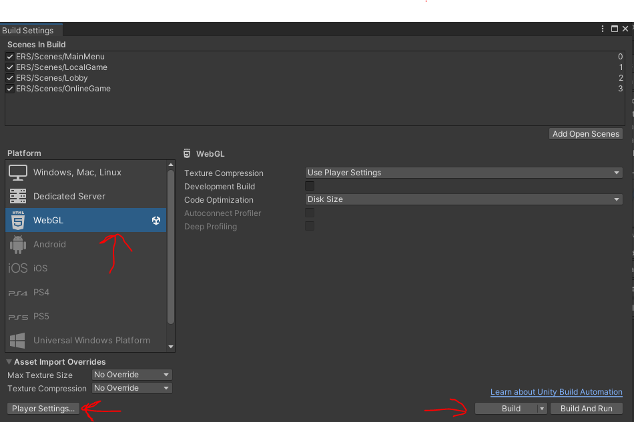Select the ERS/Scenes/LocalGame scene name
This screenshot has width=634, height=422.
click(61, 67)
